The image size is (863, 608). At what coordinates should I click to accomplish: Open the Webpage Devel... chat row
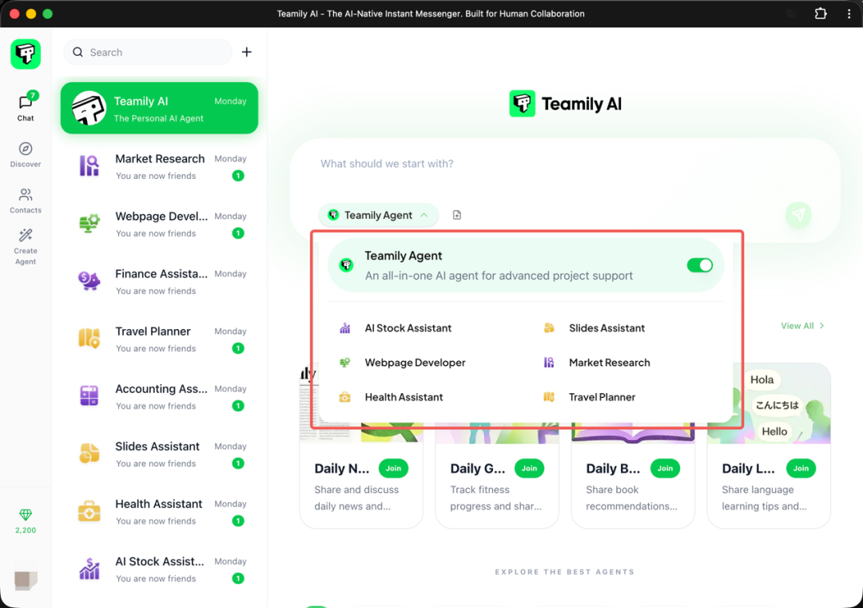(x=160, y=224)
